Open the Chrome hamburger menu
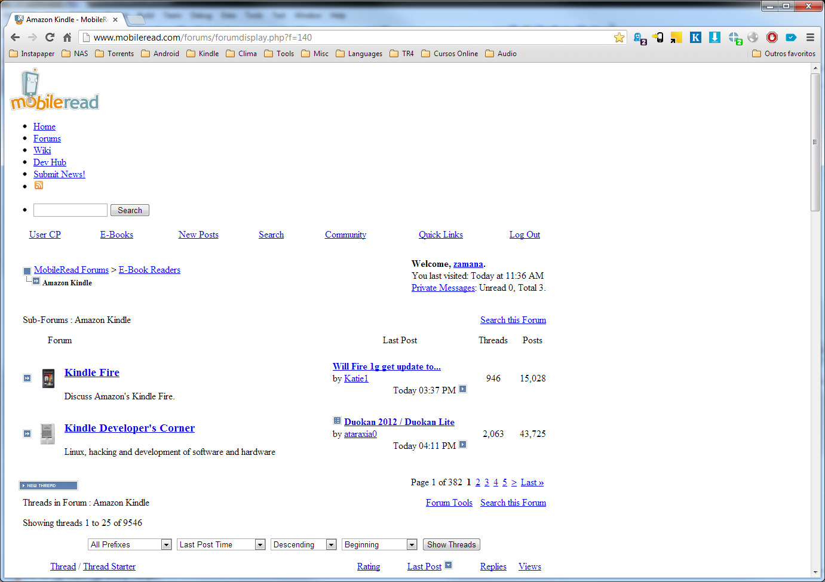Screen dimensions: 825x582 [x=810, y=37]
